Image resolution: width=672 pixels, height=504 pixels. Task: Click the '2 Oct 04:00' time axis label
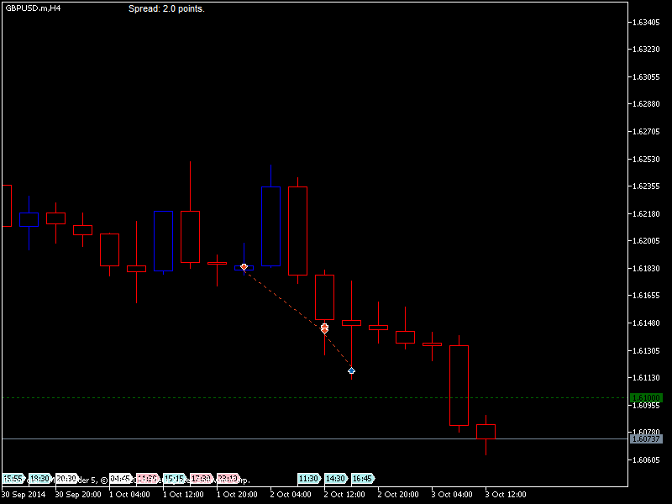click(x=291, y=495)
